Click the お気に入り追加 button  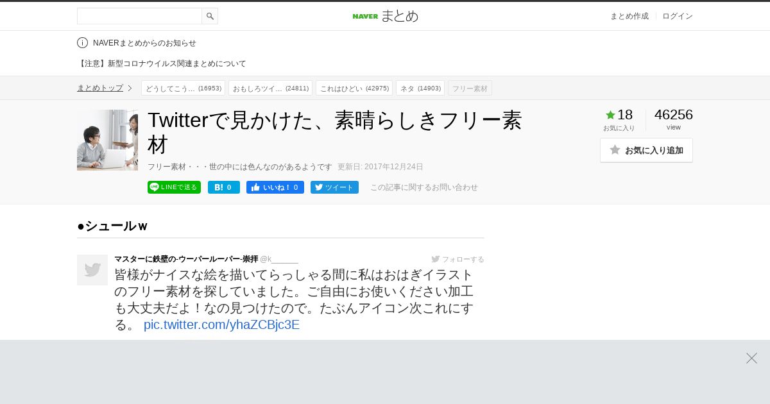[646, 150]
